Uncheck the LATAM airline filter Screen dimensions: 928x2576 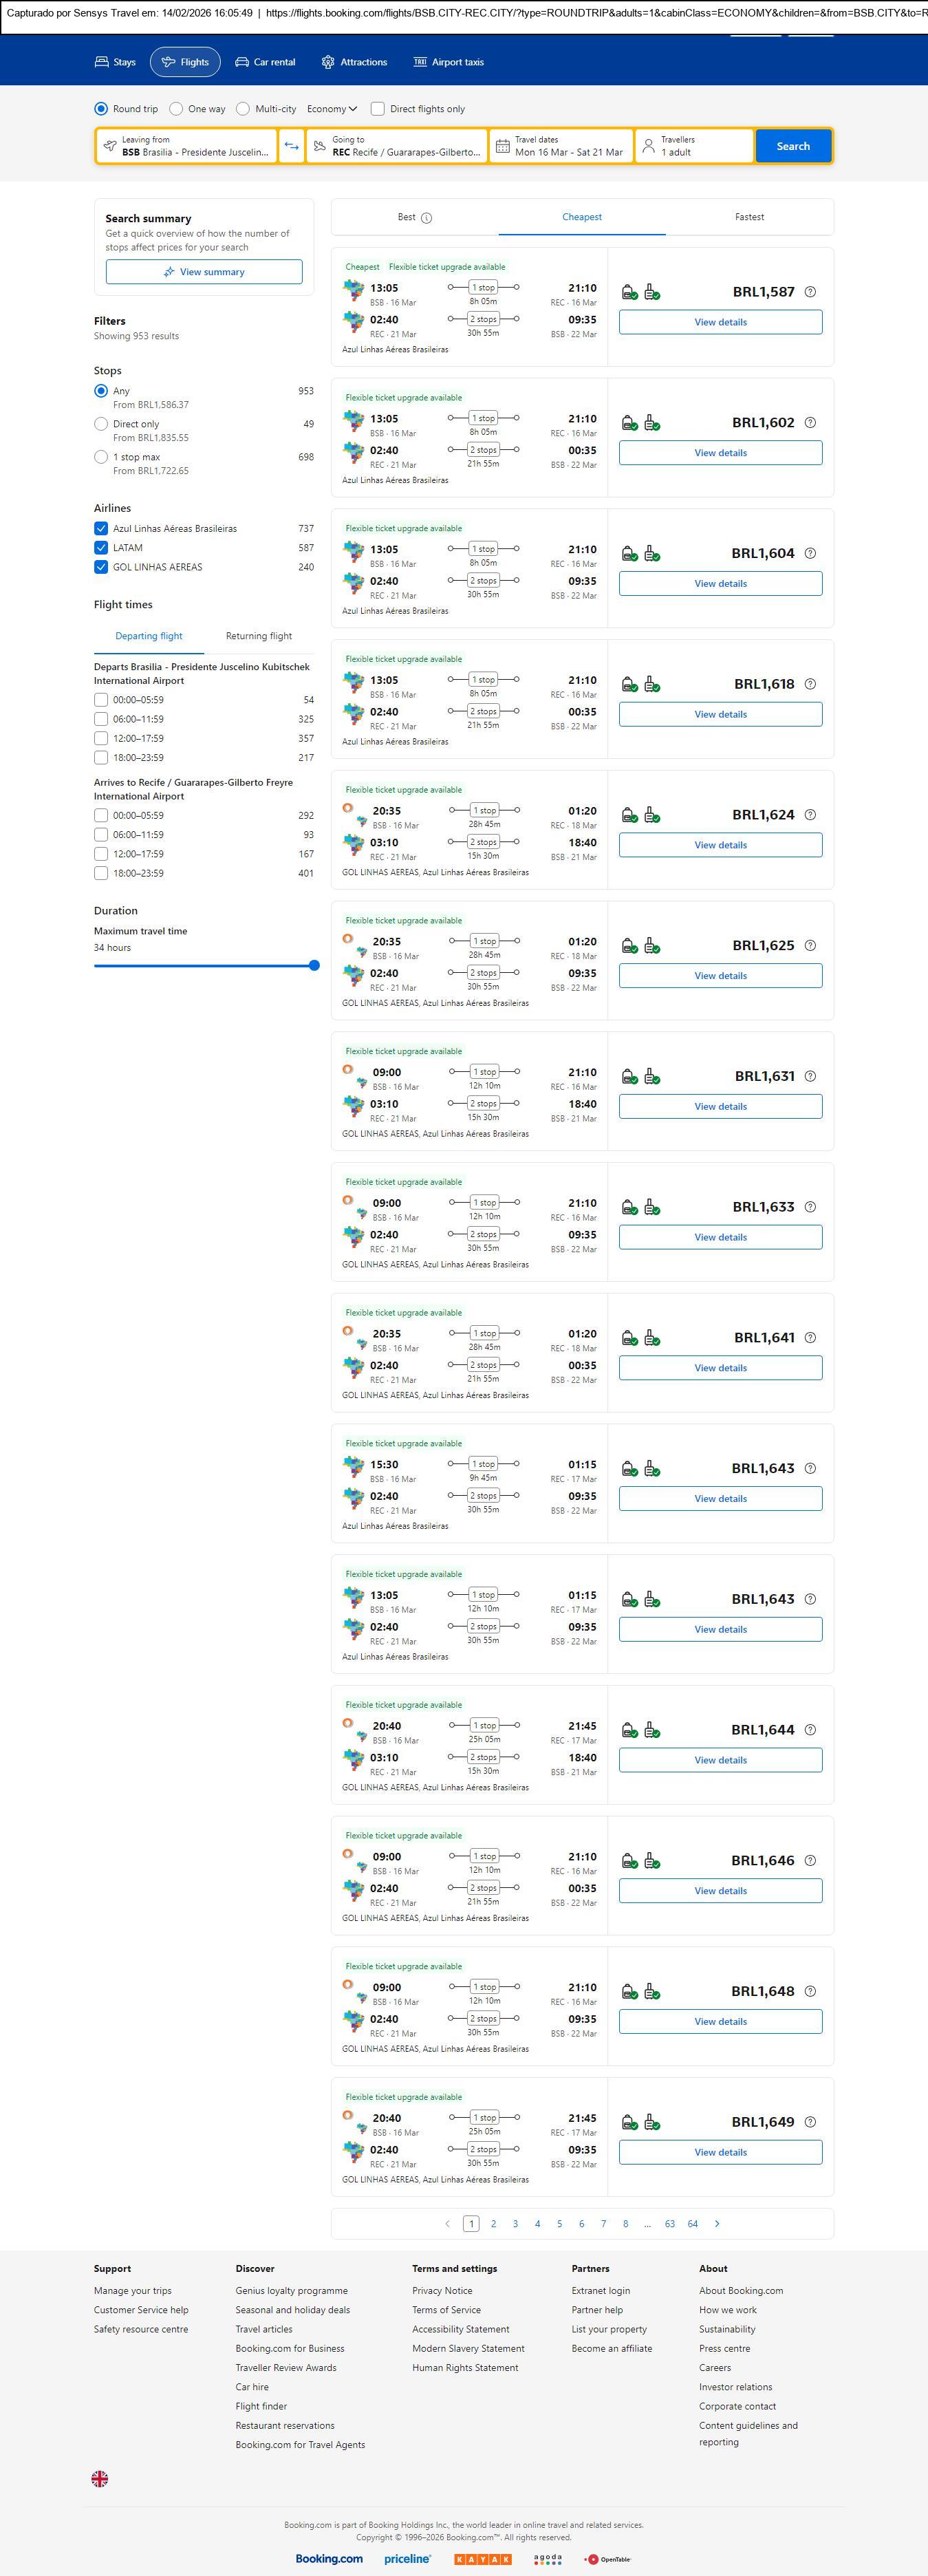pos(101,548)
